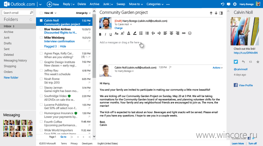Insert an emoticon

pyautogui.click(x=190, y=33)
